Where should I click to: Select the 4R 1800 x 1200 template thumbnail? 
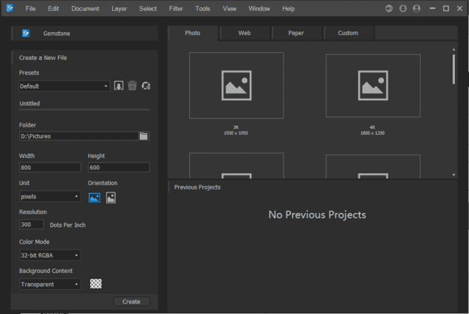373,86
